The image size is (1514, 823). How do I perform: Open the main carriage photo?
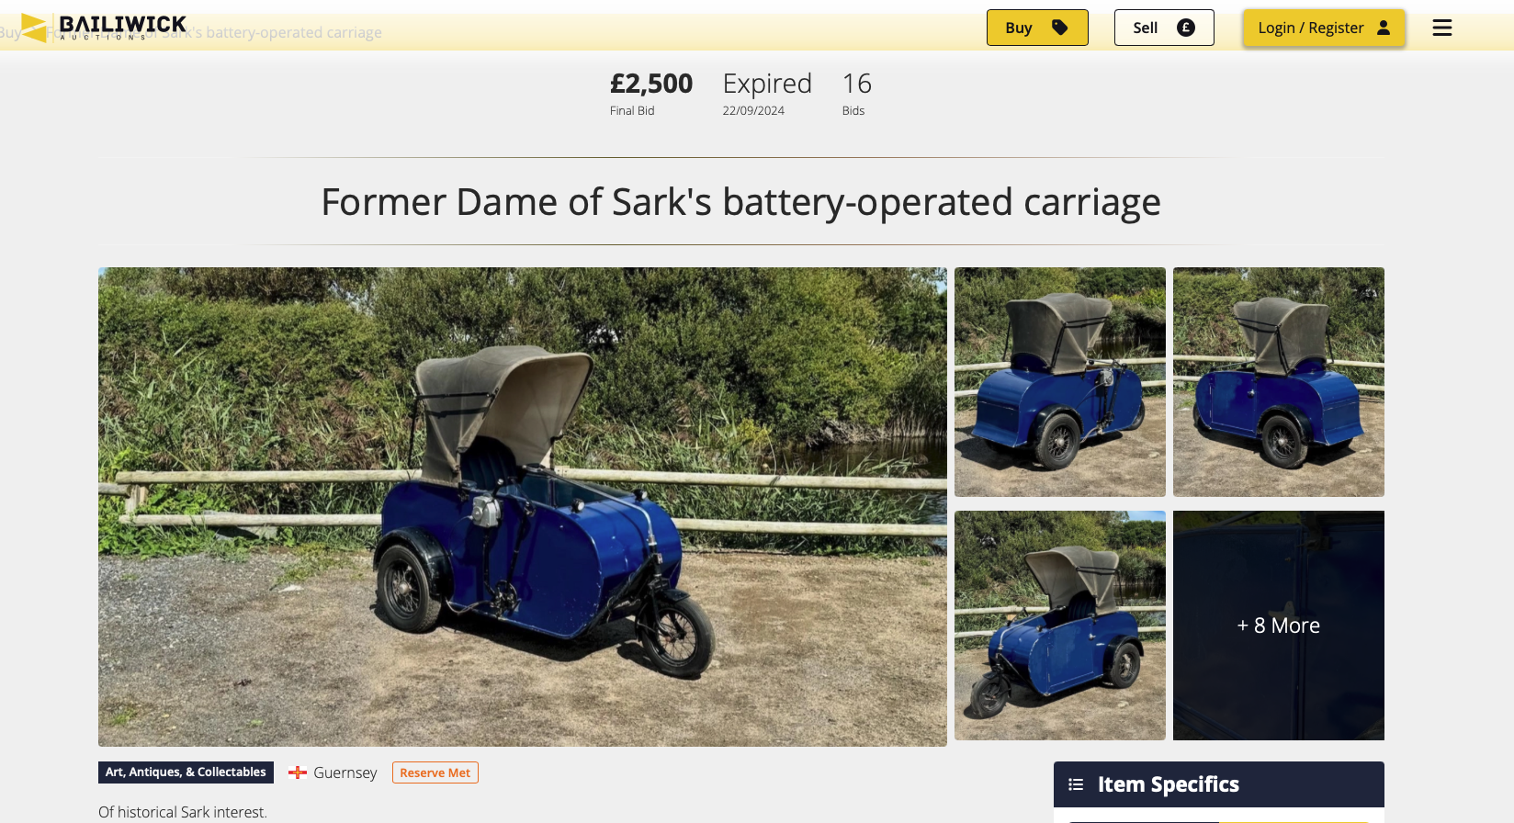point(523,507)
